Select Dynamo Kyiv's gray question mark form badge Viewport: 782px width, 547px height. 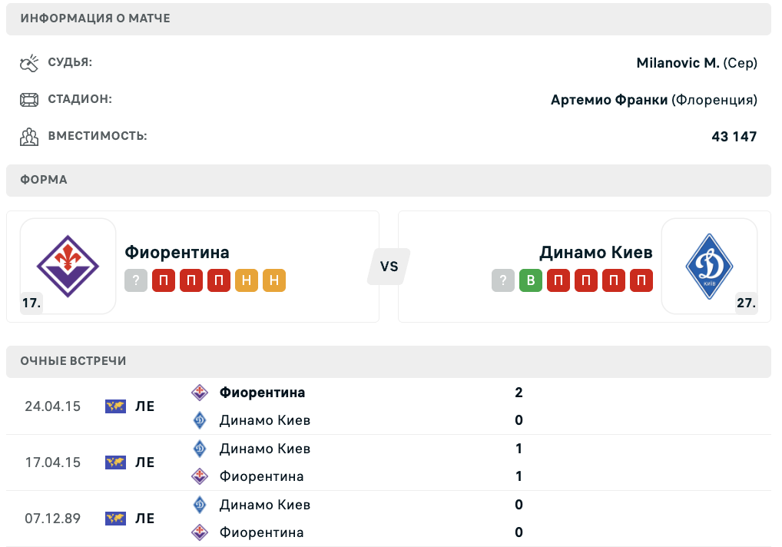(503, 280)
